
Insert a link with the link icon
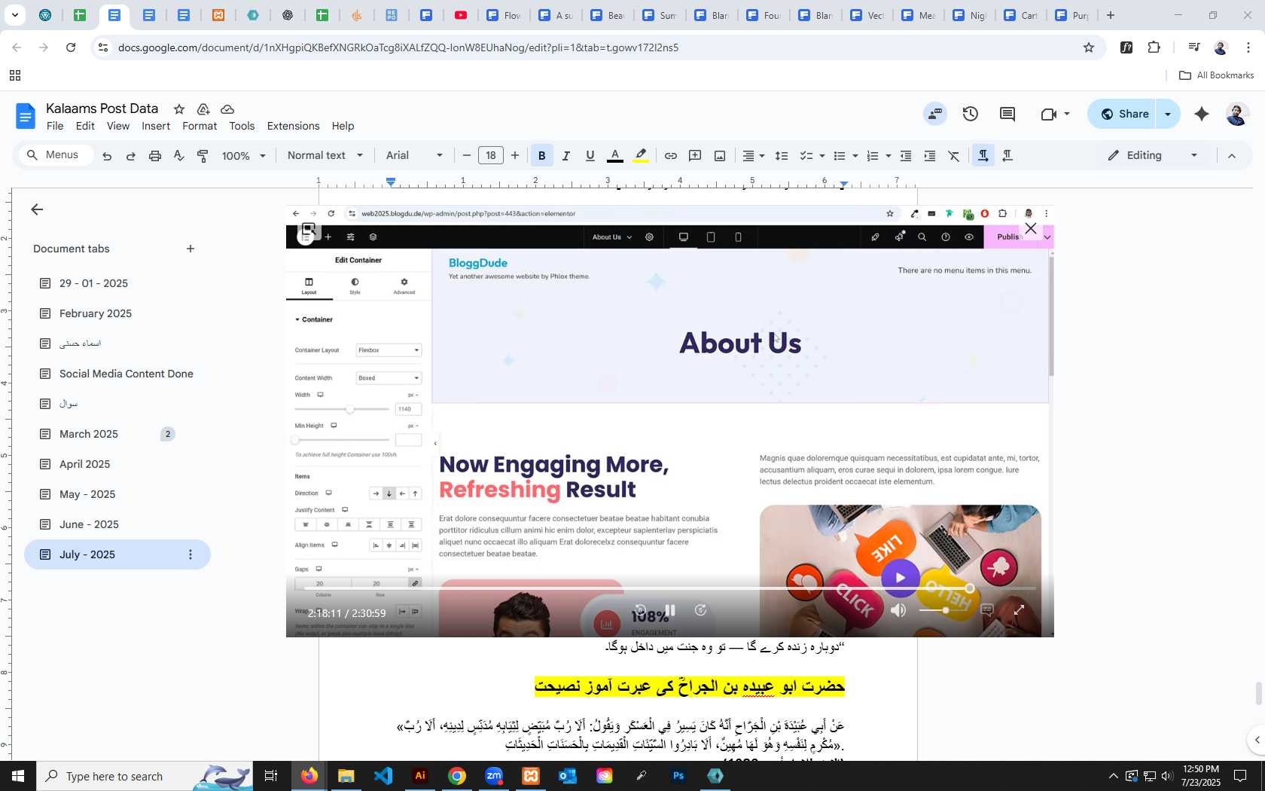pos(670,156)
